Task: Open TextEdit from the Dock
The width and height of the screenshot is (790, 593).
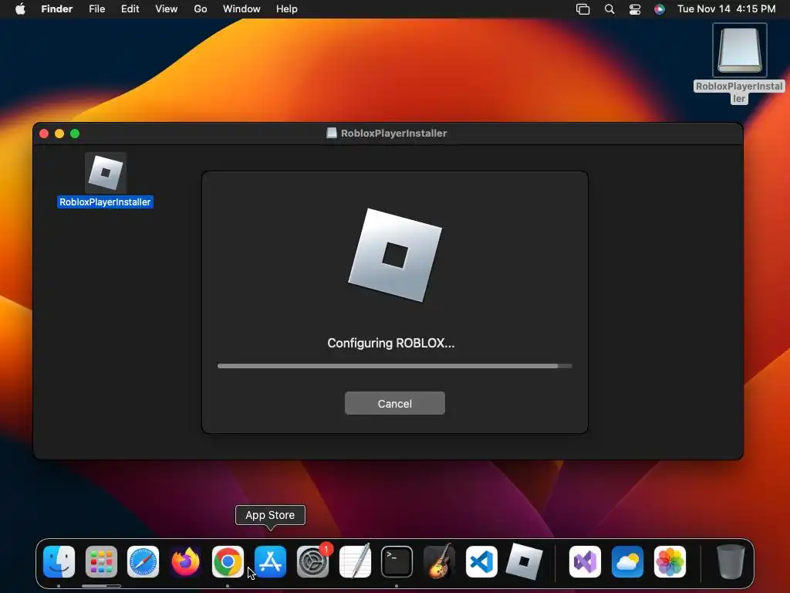Action: [x=355, y=562]
